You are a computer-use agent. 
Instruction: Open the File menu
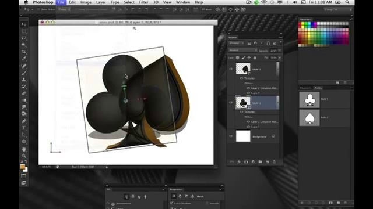coord(61,2)
